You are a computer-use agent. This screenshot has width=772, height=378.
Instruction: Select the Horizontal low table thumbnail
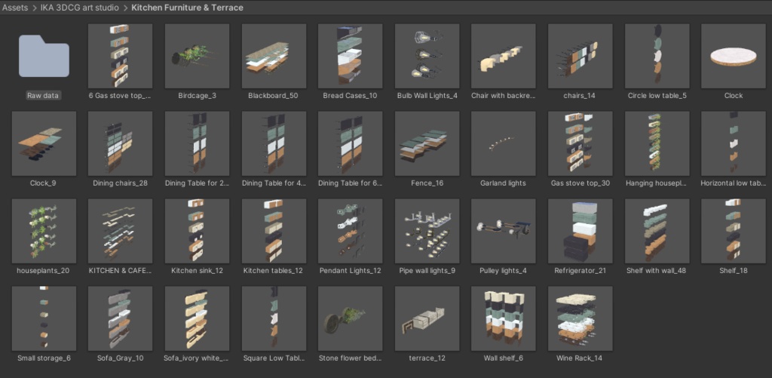(733, 143)
